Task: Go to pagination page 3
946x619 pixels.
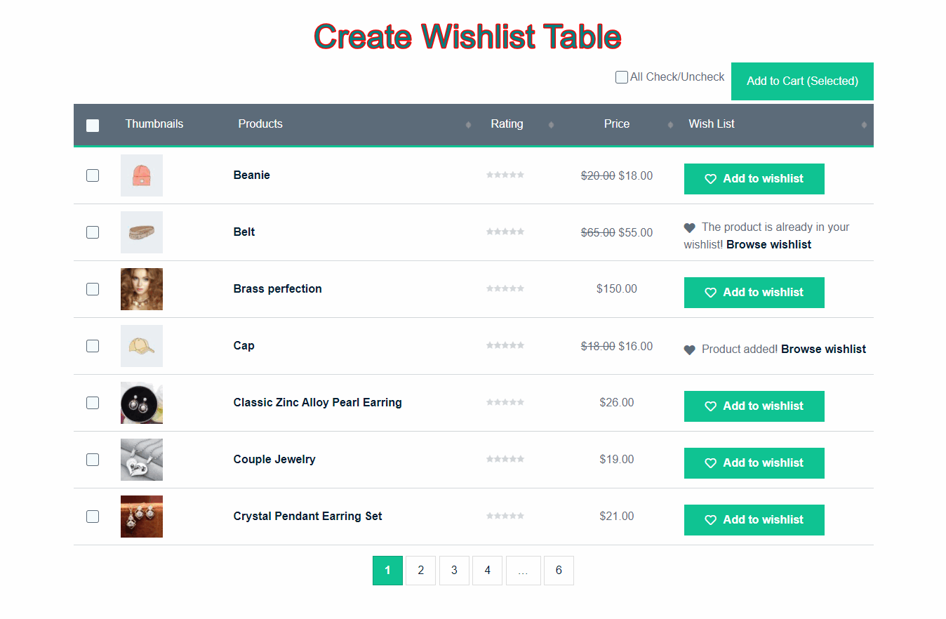Action: [454, 571]
